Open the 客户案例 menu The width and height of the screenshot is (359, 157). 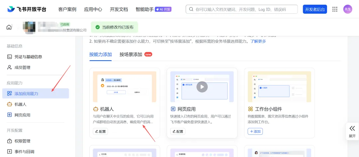67,9
